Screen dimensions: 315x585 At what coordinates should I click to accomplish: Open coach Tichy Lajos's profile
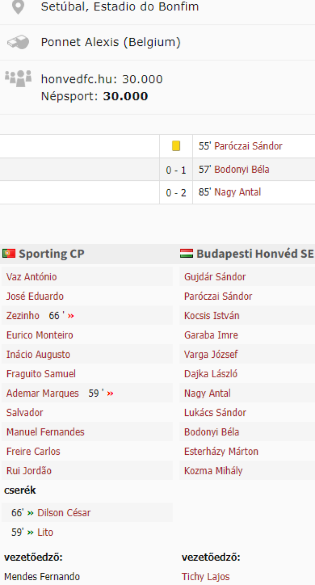tap(206, 577)
